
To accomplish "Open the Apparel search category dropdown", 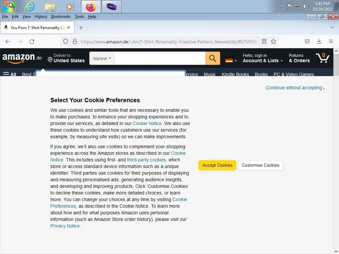I will (102, 58).
